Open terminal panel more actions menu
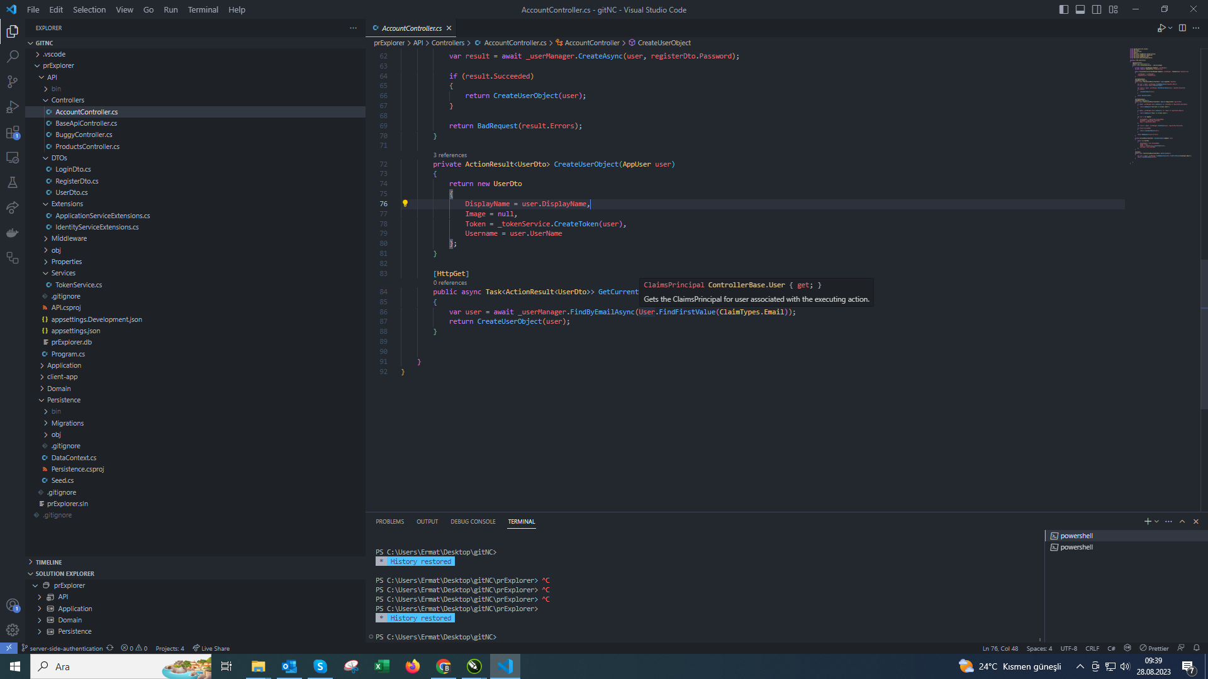1208x679 pixels. pyautogui.click(x=1168, y=521)
